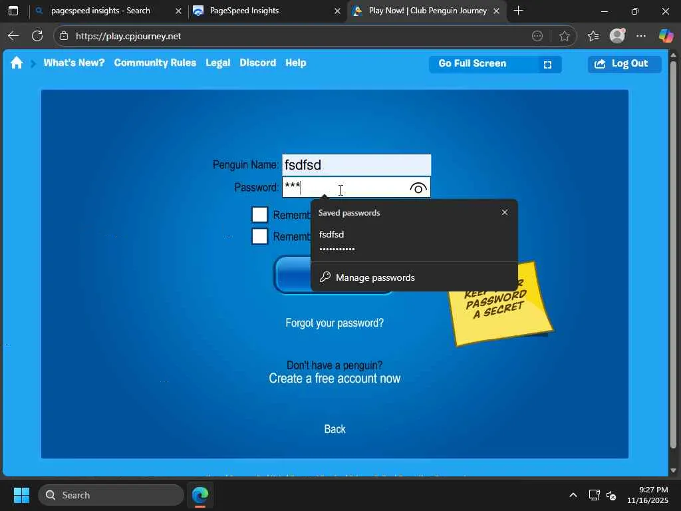Viewport: 681px width, 511px height.
Task: Close the pagespeed insights - Search tab
Action: tap(178, 11)
